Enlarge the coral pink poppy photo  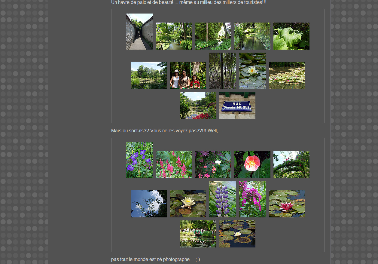click(252, 165)
